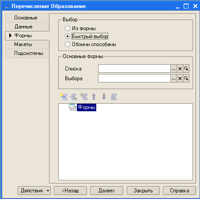Click the Delete form toolbar icon
The width and height of the screenshot is (200, 199).
coord(84,97)
